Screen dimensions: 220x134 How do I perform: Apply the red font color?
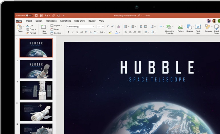click(x=117, y=32)
